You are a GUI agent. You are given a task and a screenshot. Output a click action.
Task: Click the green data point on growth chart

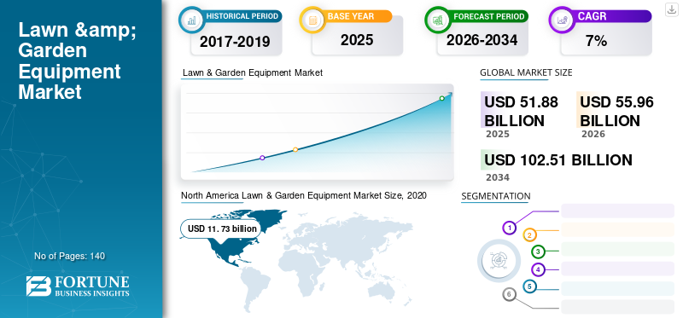441,98
